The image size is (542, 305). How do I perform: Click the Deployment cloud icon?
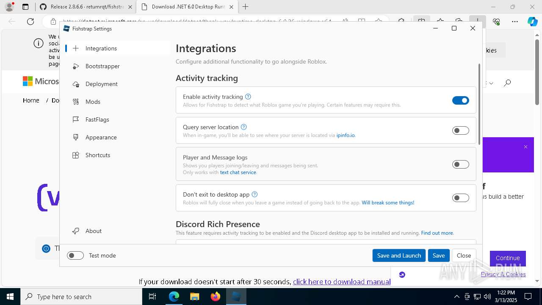tap(76, 84)
